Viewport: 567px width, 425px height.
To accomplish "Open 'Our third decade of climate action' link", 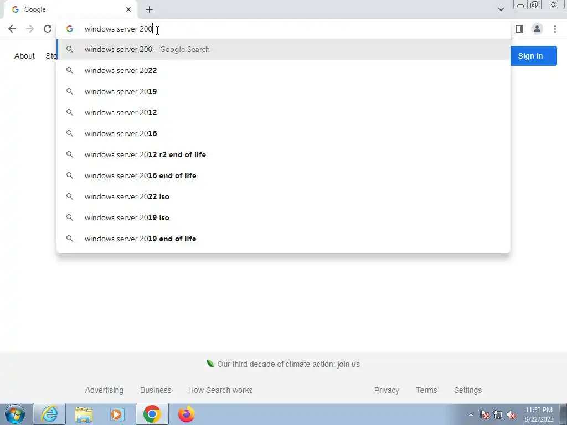I will pos(288,364).
